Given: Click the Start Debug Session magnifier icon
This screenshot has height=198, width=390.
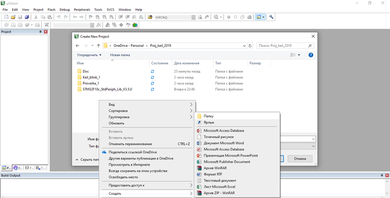Looking at the screenshot, I should coord(216,17).
